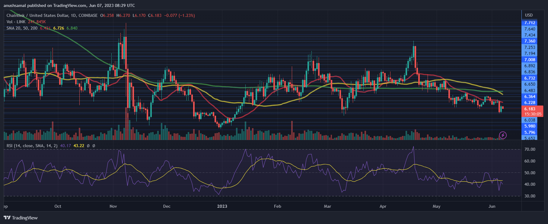Click the green SMA 200 value 6.840
Image resolution: width=548 pixels, height=224 pixels.
point(72,28)
